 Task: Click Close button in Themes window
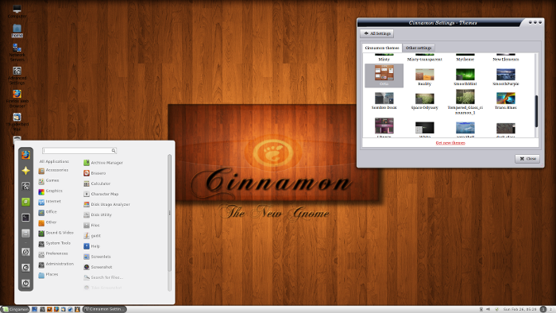click(x=527, y=159)
